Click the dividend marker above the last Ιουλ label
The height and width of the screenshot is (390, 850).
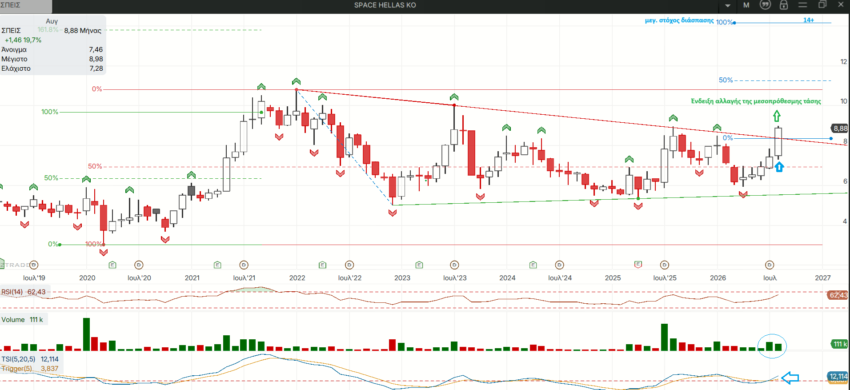(770, 265)
